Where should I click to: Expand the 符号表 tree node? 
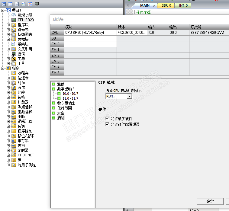point(8,30)
